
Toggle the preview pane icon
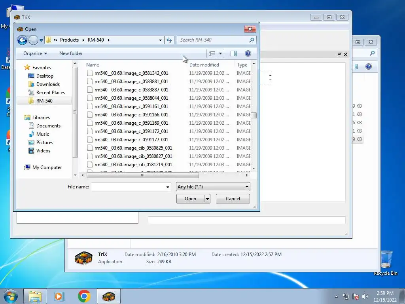pyautogui.click(x=234, y=53)
